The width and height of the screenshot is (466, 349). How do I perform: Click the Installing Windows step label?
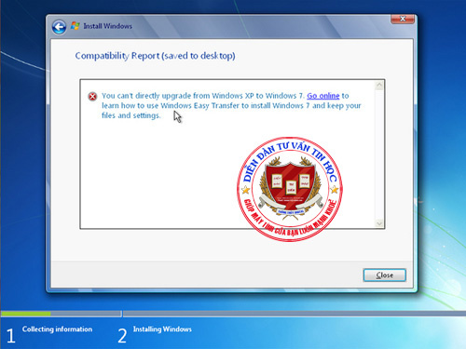point(162,329)
